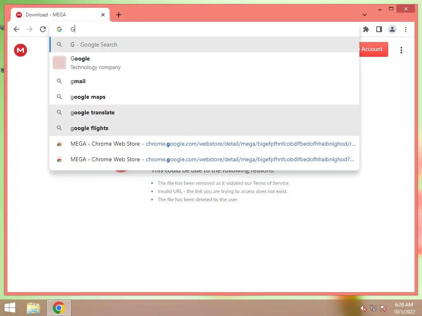Click the muted speaker tray icon
Screen dimensions: 422x316
tap(363, 308)
